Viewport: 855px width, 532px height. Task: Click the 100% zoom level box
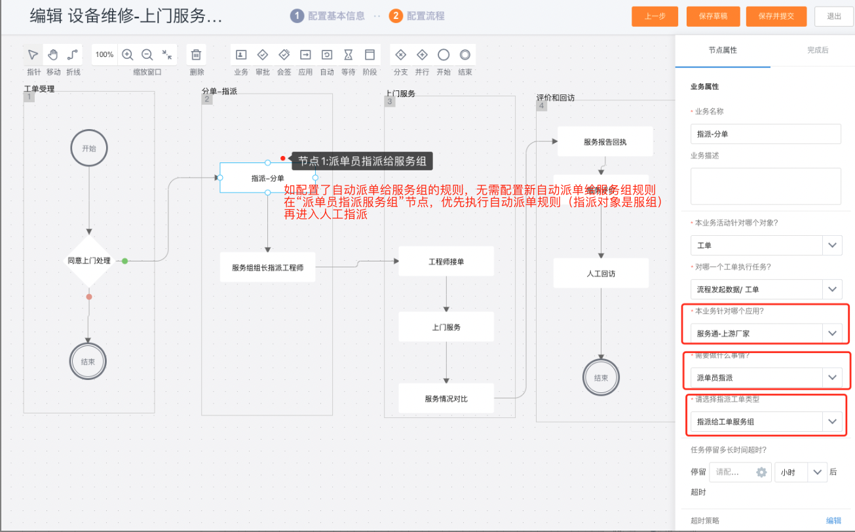(x=105, y=55)
